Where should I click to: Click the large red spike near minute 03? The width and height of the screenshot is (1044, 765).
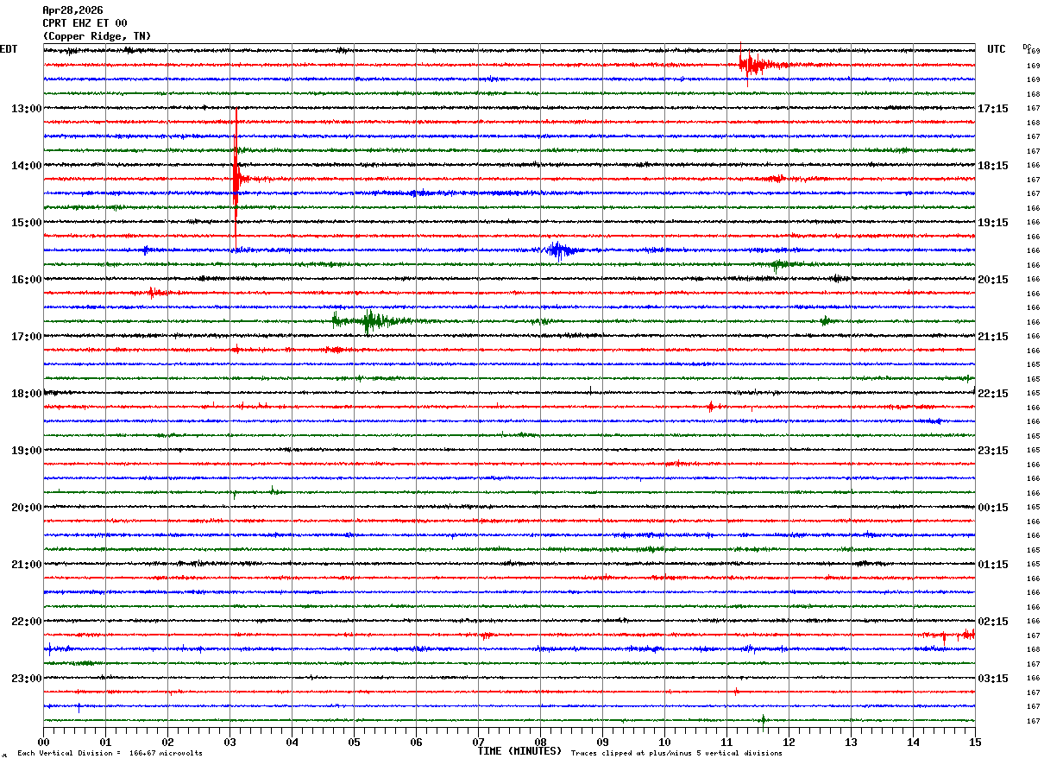click(x=235, y=179)
